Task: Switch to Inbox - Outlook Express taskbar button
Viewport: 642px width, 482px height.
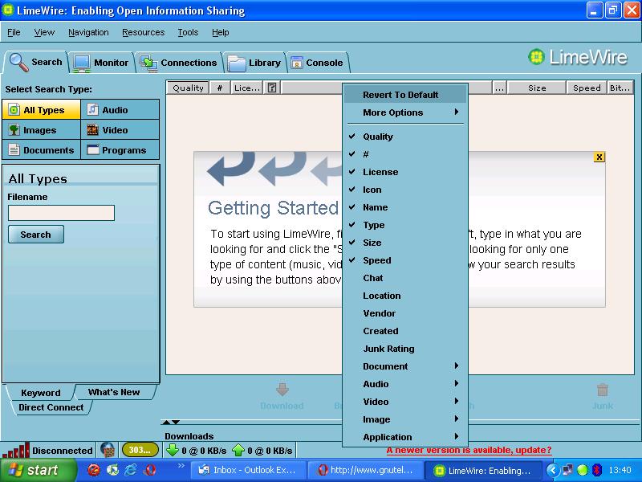Action: click(248, 470)
